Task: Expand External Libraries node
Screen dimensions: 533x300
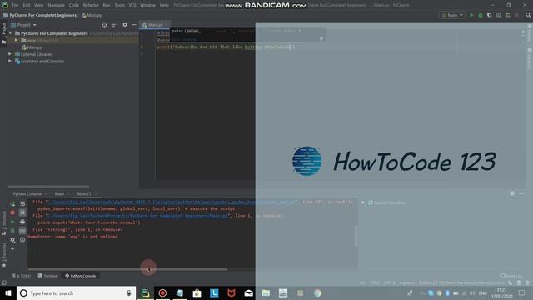Action: click(x=10, y=54)
